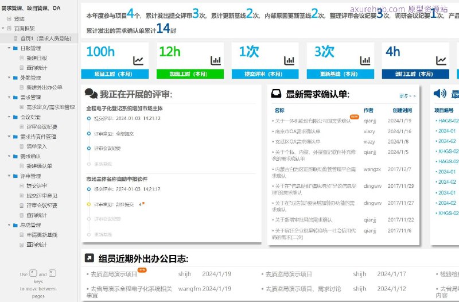459x302 pixels.
Task: Click the 日报管理 folder icon
Action: click(15, 48)
